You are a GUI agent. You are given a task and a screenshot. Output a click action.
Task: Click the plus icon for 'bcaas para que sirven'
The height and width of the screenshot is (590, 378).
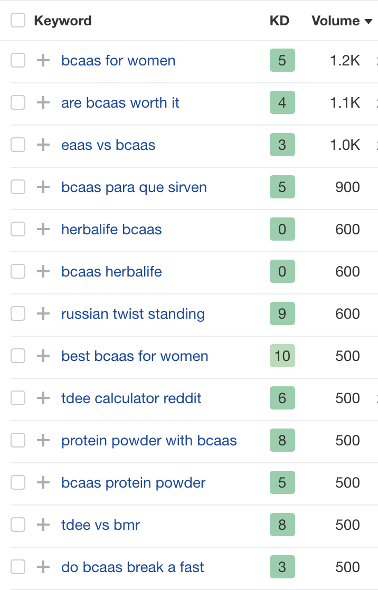point(43,187)
